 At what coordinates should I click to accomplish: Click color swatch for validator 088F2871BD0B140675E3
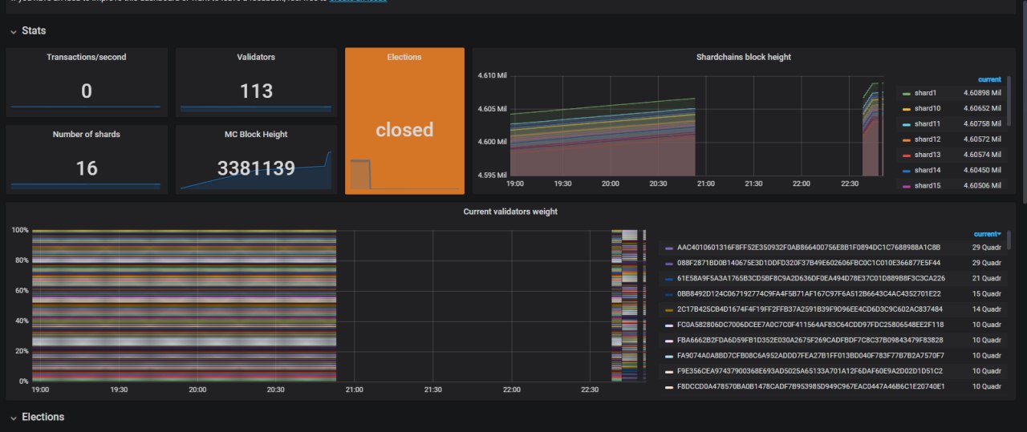[669, 264]
